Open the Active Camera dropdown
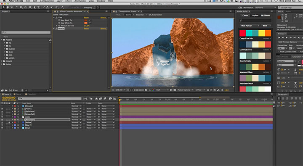This screenshot has width=303, height=166. point(185,90)
